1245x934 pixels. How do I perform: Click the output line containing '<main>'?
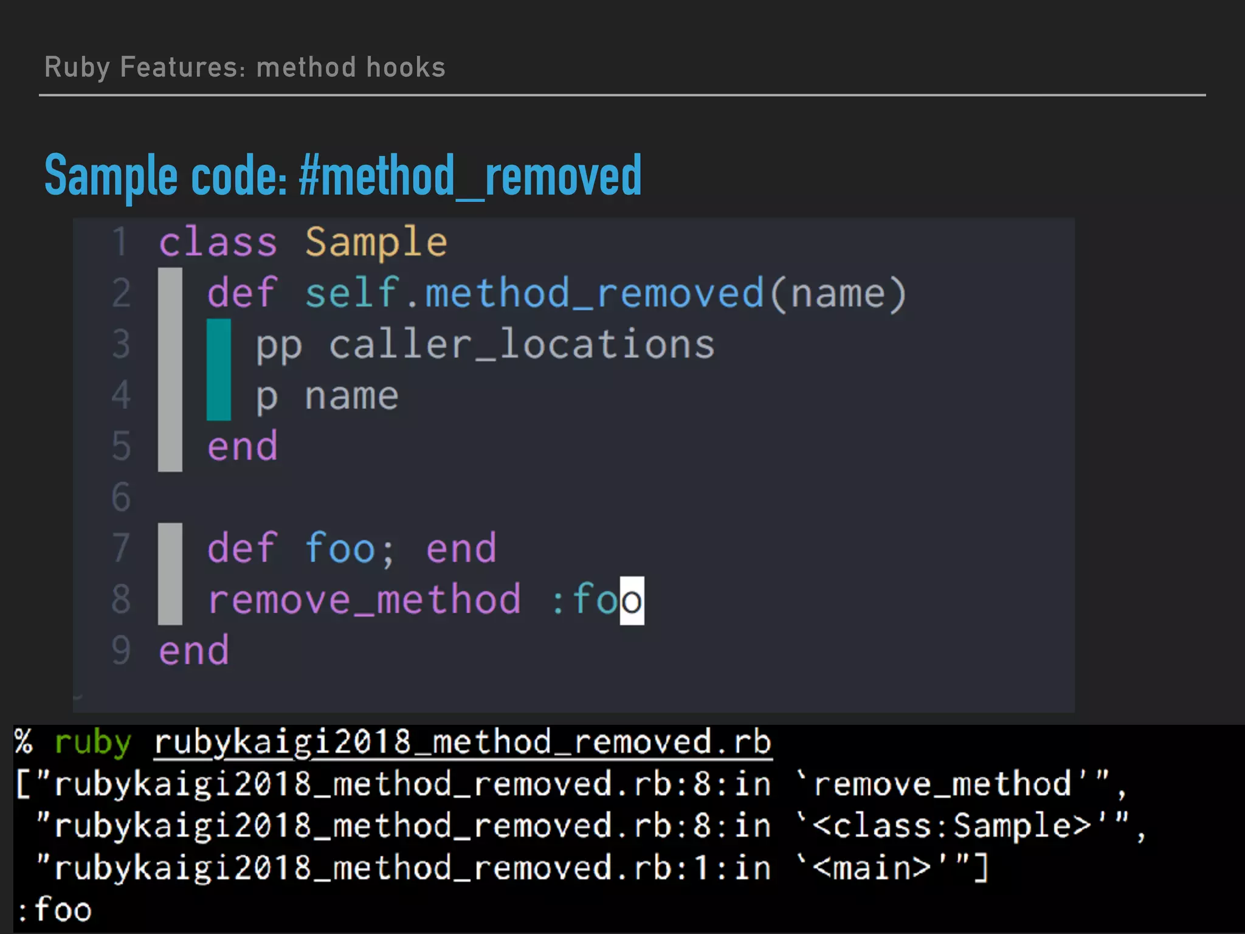point(511,868)
